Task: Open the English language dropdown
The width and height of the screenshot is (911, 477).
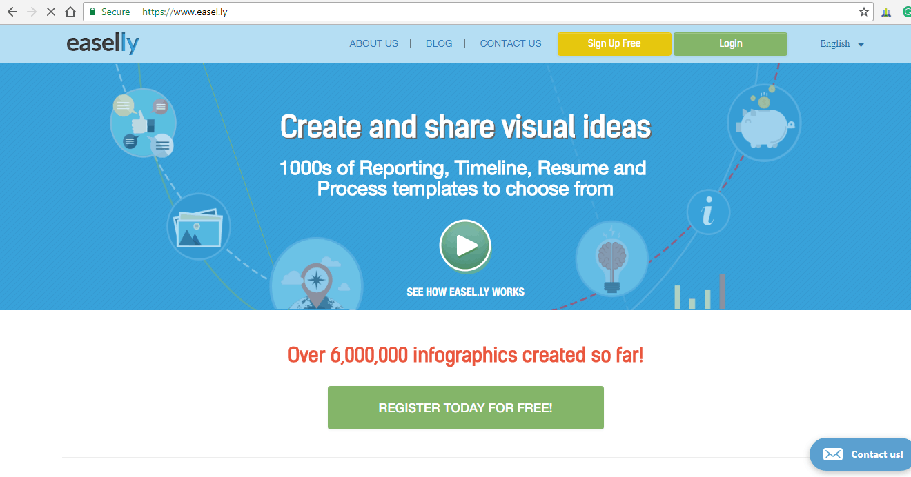Action: pyautogui.click(x=841, y=44)
